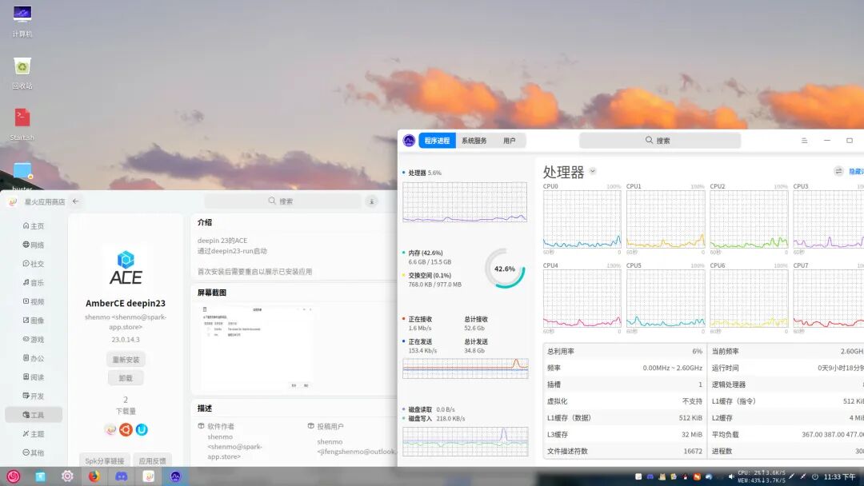Image resolution: width=864 pixels, height=486 pixels.
Task: Expand the 处理器 heading dropdown arrow
Action: click(593, 171)
